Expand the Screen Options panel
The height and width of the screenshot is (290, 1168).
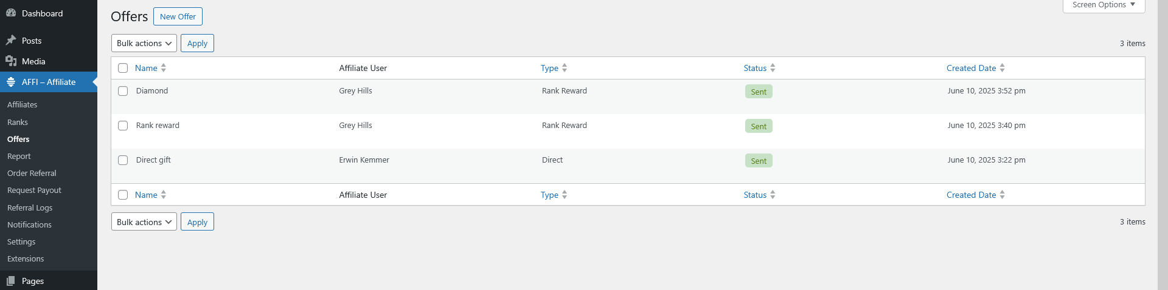(x=1104, y=5)
